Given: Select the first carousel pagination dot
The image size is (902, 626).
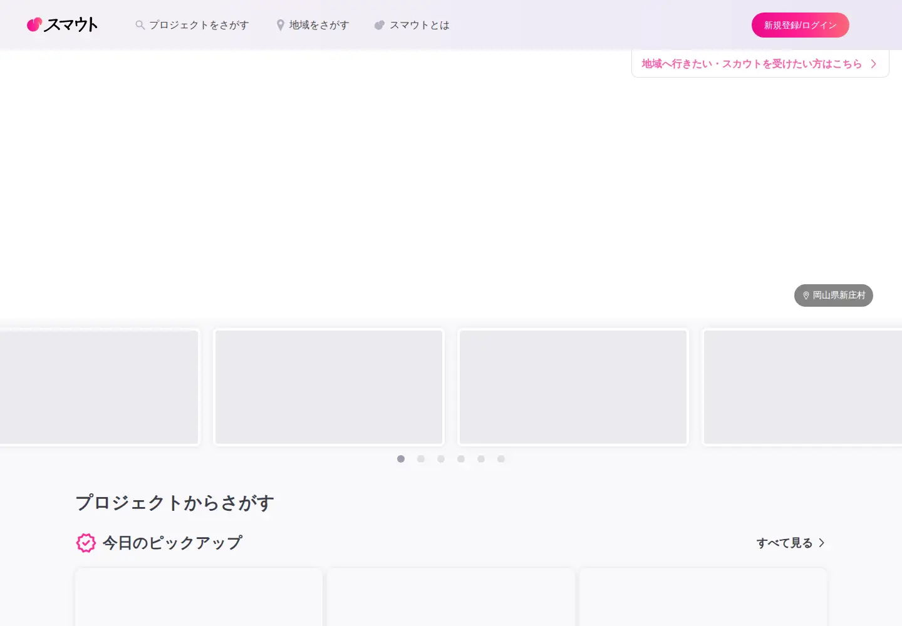Looking at the screenshot, I should tap(401, 459).
